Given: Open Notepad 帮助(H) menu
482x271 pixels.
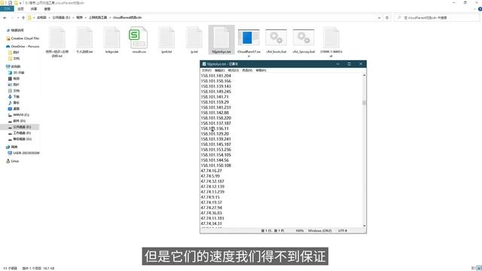Looking at the screenshot, I should [261, 70].
